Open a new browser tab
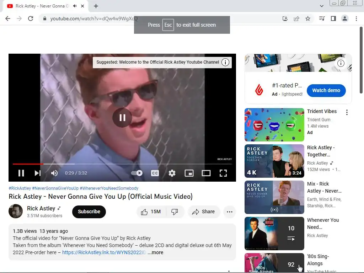 (96, 6)
